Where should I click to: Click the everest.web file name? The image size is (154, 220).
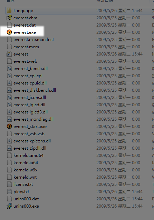click(x=25, y=61)
